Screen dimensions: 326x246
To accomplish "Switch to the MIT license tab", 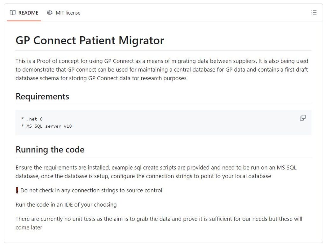I will [64, 13].
